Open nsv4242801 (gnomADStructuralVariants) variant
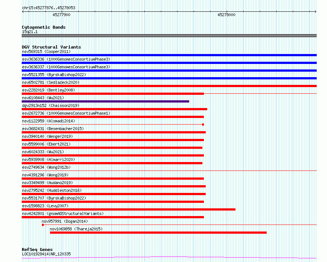The image size is (327, 262). 63,213
